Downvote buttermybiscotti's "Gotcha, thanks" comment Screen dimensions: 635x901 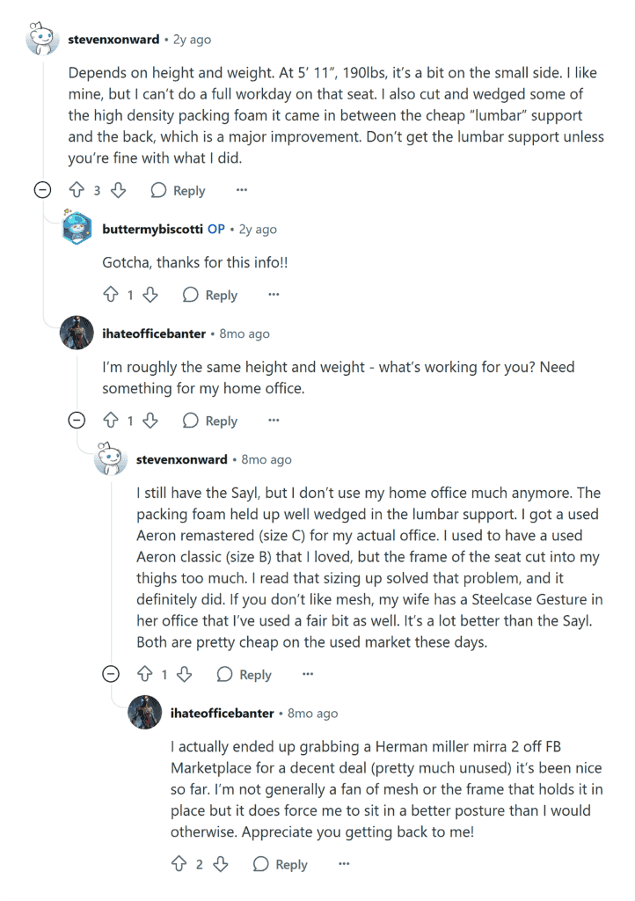pos(150,295)
